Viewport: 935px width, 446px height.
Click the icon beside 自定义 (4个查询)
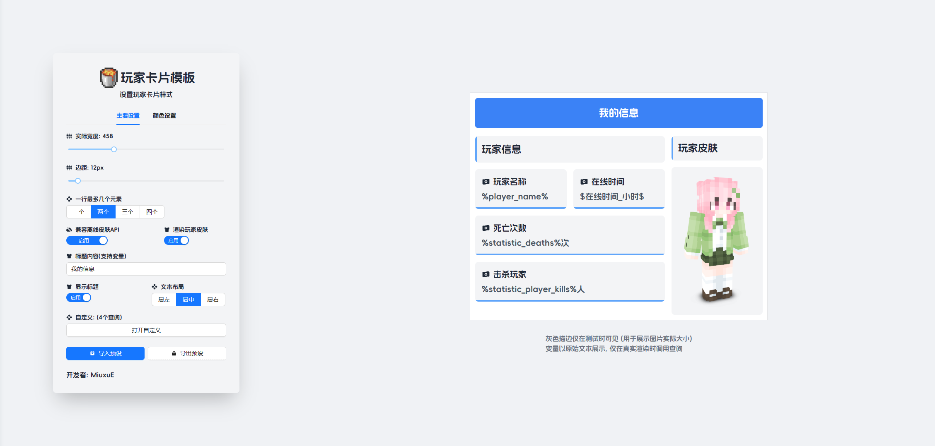point(69,317)
